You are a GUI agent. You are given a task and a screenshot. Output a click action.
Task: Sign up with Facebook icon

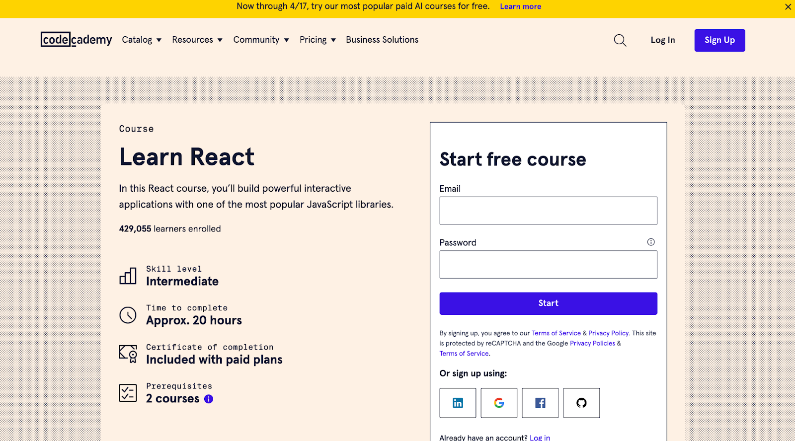click(540, 403)
